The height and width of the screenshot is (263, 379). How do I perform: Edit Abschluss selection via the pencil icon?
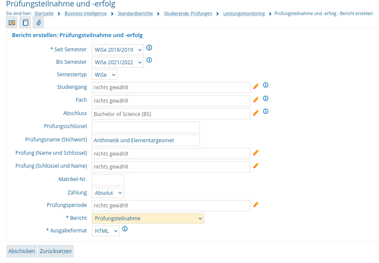coord(256,113)
